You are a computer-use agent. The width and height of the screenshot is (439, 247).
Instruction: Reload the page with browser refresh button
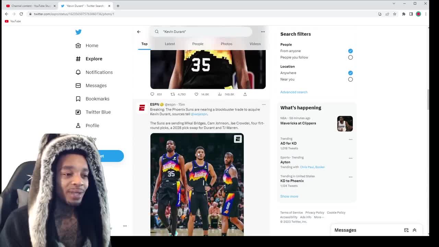21,14
